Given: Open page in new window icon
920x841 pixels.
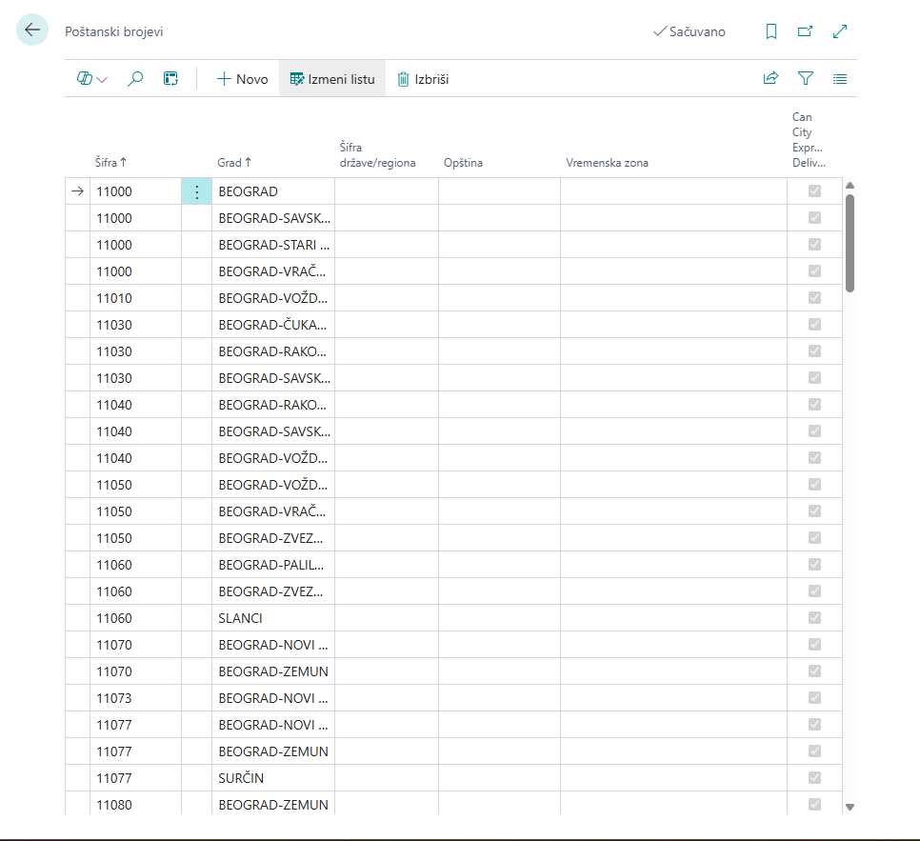Looking at the screenshot, I should pyautogui.click(x=805, y=31).
